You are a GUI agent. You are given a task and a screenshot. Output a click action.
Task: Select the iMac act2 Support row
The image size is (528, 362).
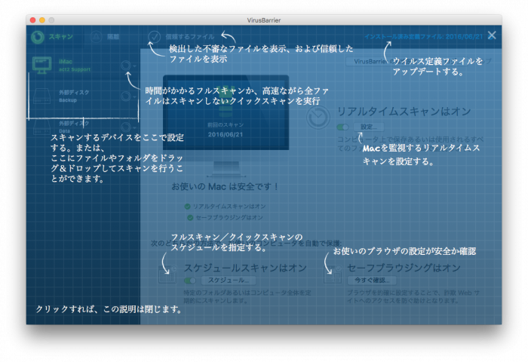click(x=83, y=66)
